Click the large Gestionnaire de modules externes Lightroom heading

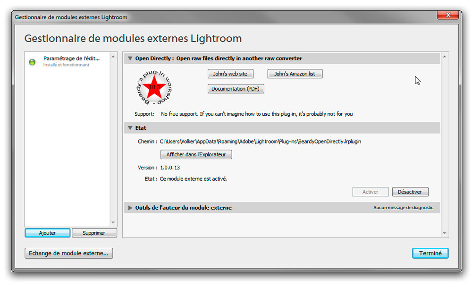coord(133,39)
